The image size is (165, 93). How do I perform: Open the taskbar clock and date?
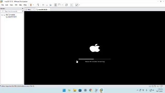(x=160, y=90)
